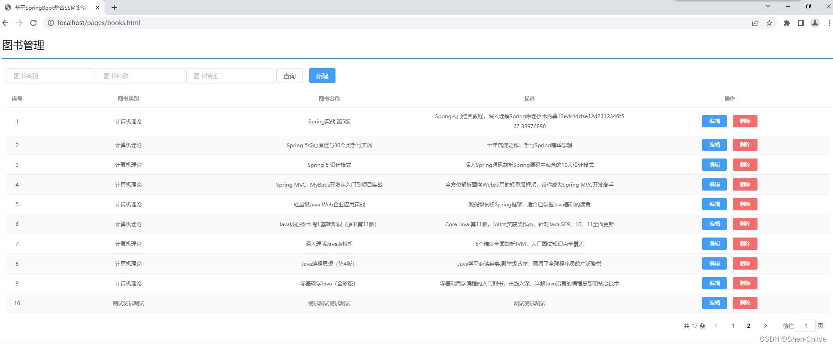Click the 共 17 条 total count
Screen dimensions: 833x346
694,326
